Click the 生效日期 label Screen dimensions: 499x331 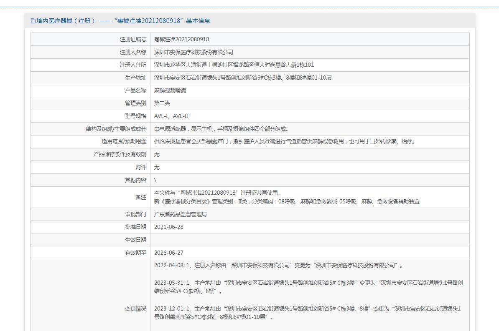pos(135,240)
